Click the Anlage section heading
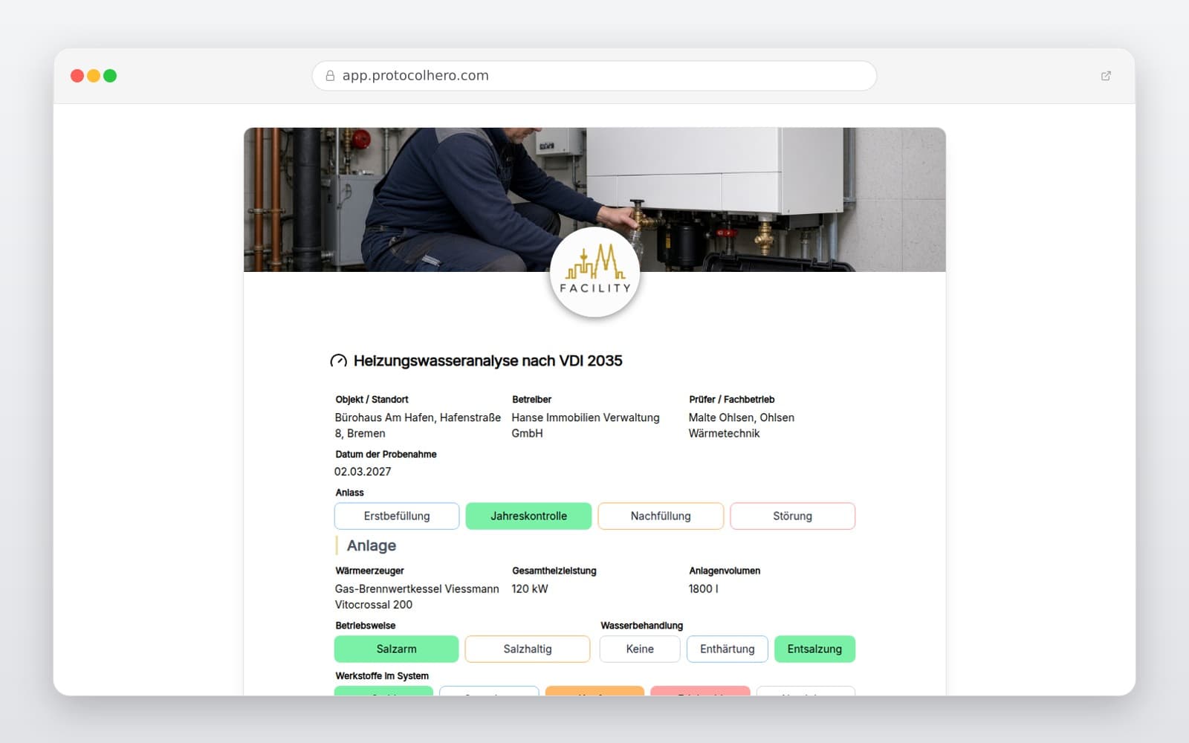Screen dimensions: 1189x743 372,546
